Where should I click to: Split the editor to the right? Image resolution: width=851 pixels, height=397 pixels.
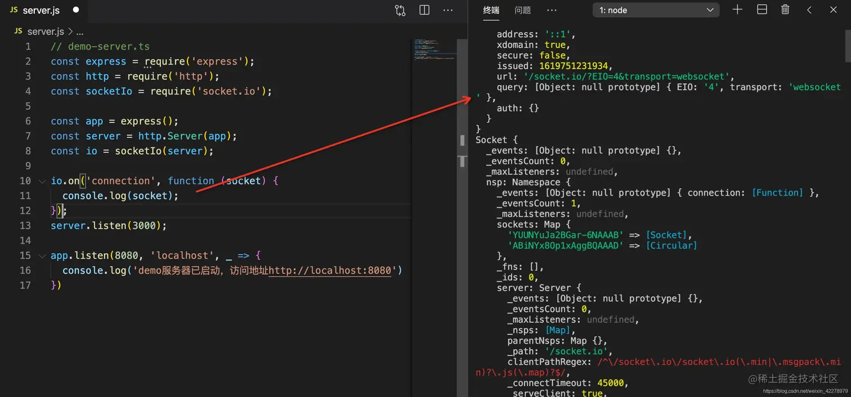coord(424,10)
